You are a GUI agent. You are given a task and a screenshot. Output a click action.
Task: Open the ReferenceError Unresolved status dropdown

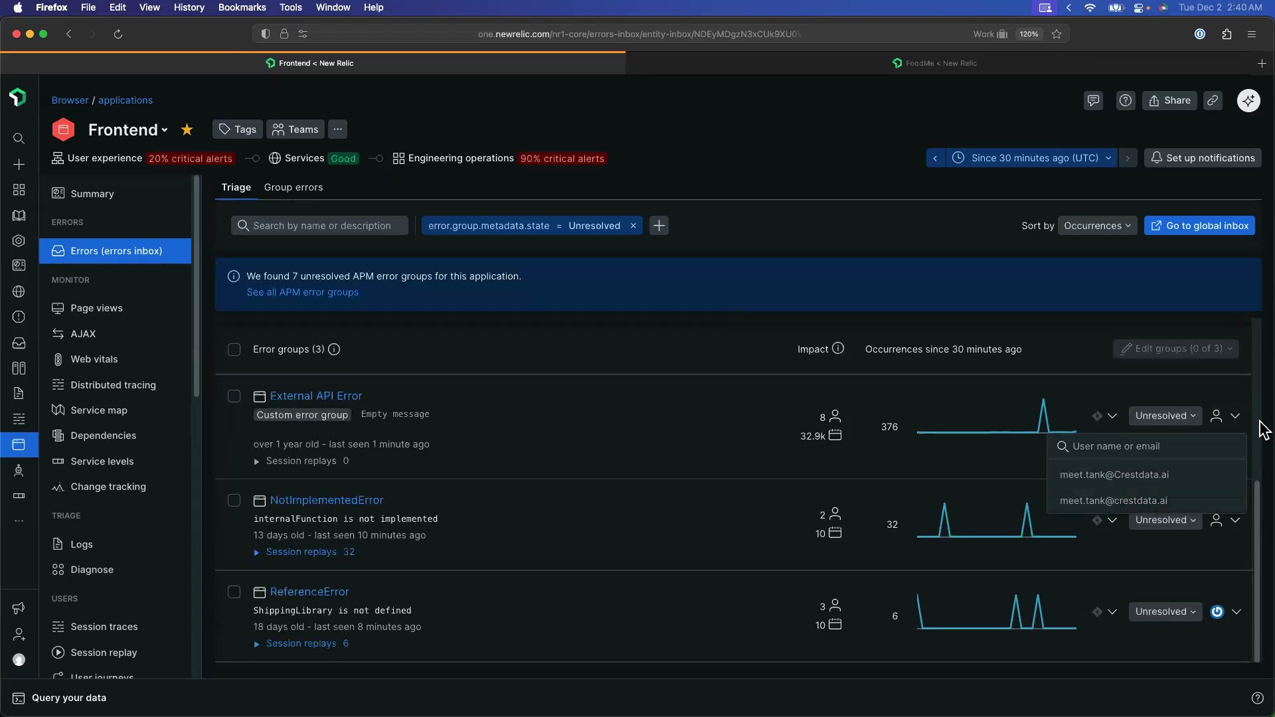pyautogui.click(x=1165, y=611)
